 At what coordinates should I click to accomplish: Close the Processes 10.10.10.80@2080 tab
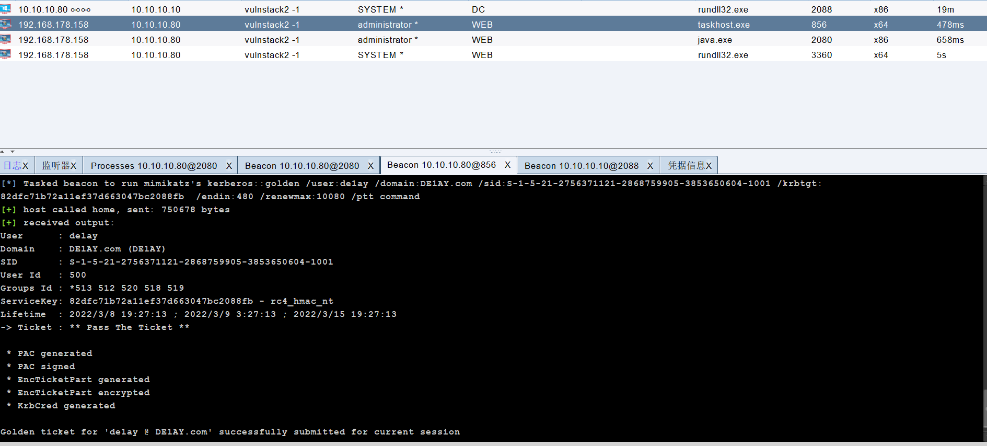tap(229, 166)
